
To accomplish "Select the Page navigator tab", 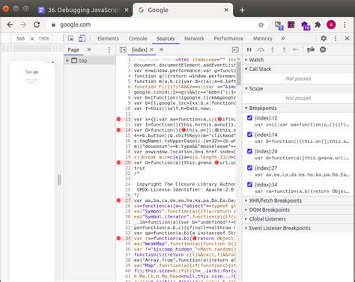I will (73, 50).
